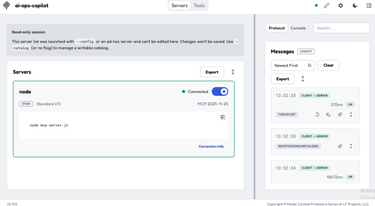Collapse the Servers list with arrows icon
The width and height of the screenshot is (375, 206).
point(233,72)
